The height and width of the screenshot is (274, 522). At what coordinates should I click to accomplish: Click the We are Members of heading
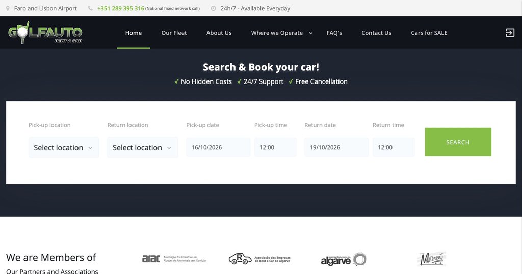[51, 257]
